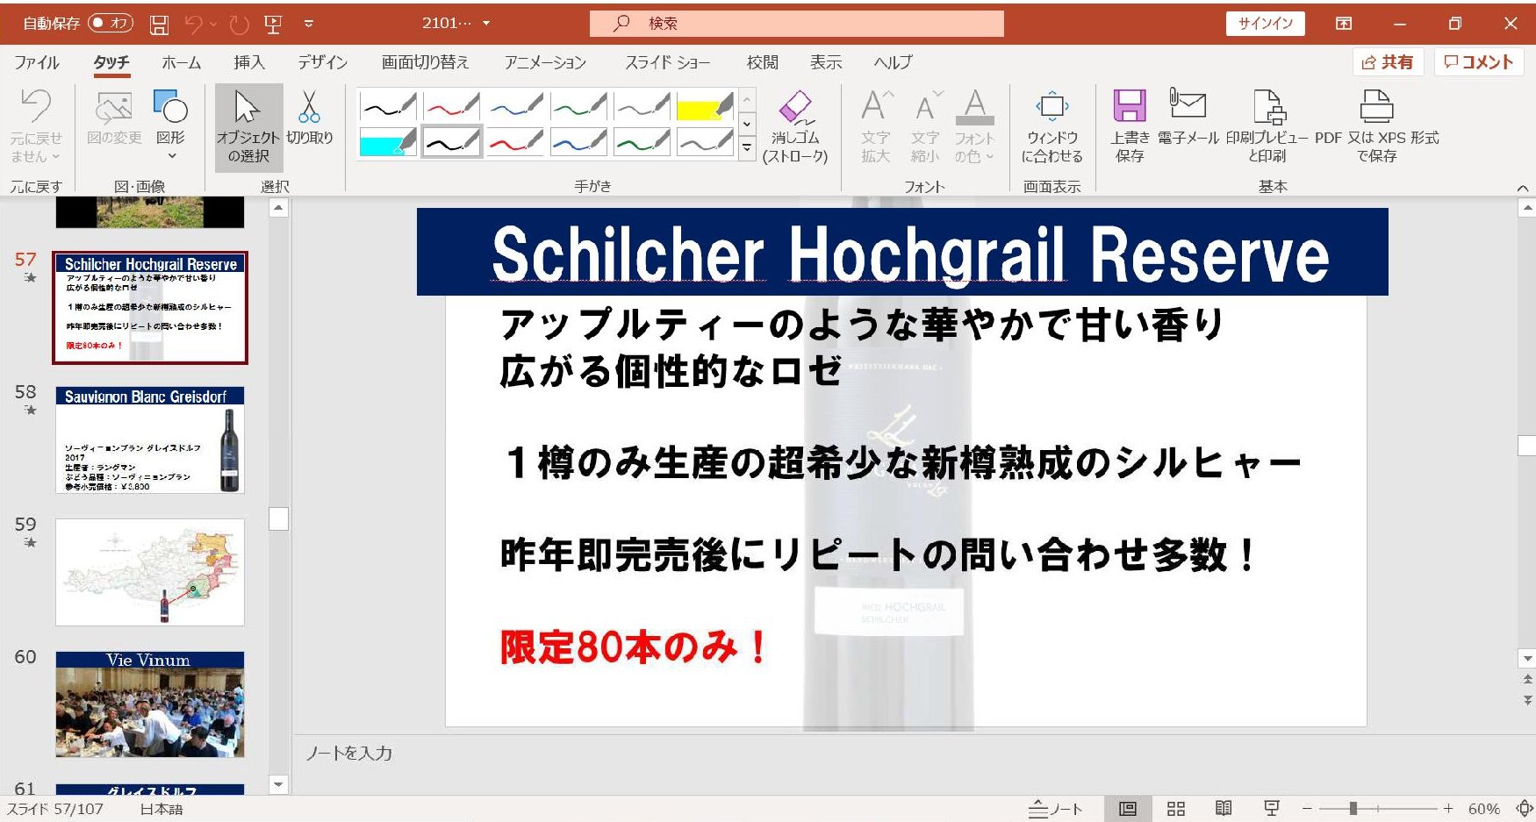
Task: Switch to the デザイン tab
Action: (x=322, y=62)
